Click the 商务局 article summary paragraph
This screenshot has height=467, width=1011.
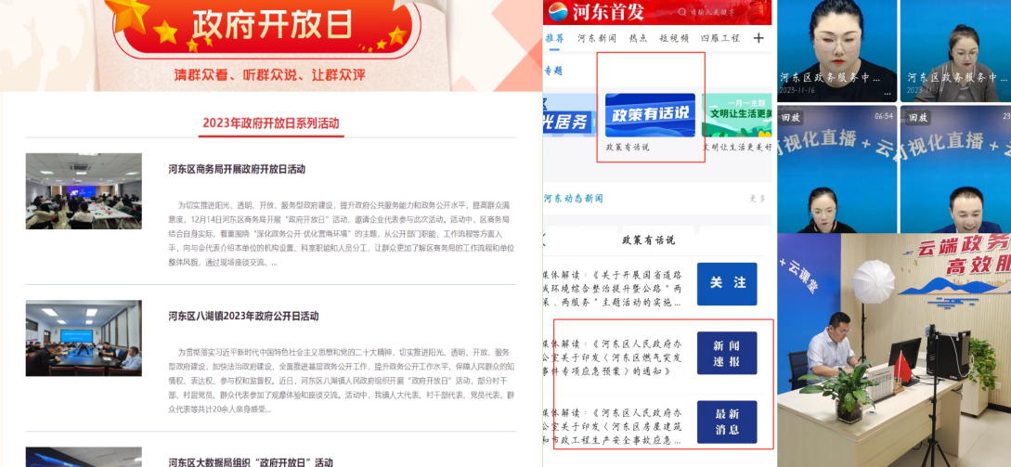click(341, 234)
